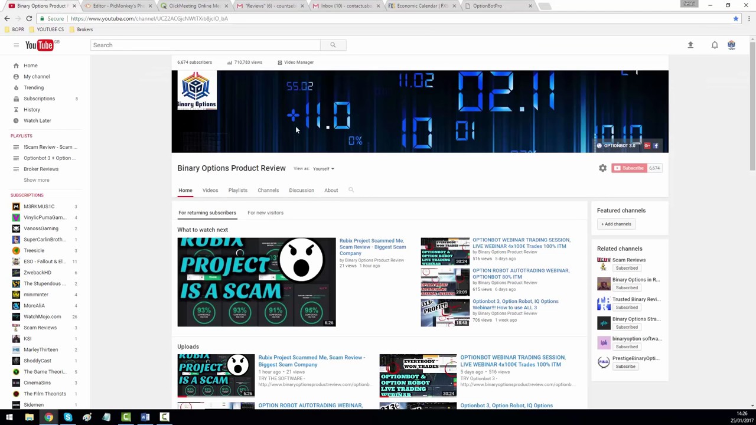Open Chrome's three-dot menu
The height and width of the screenshot is (425, 756).
pos(748,18)
